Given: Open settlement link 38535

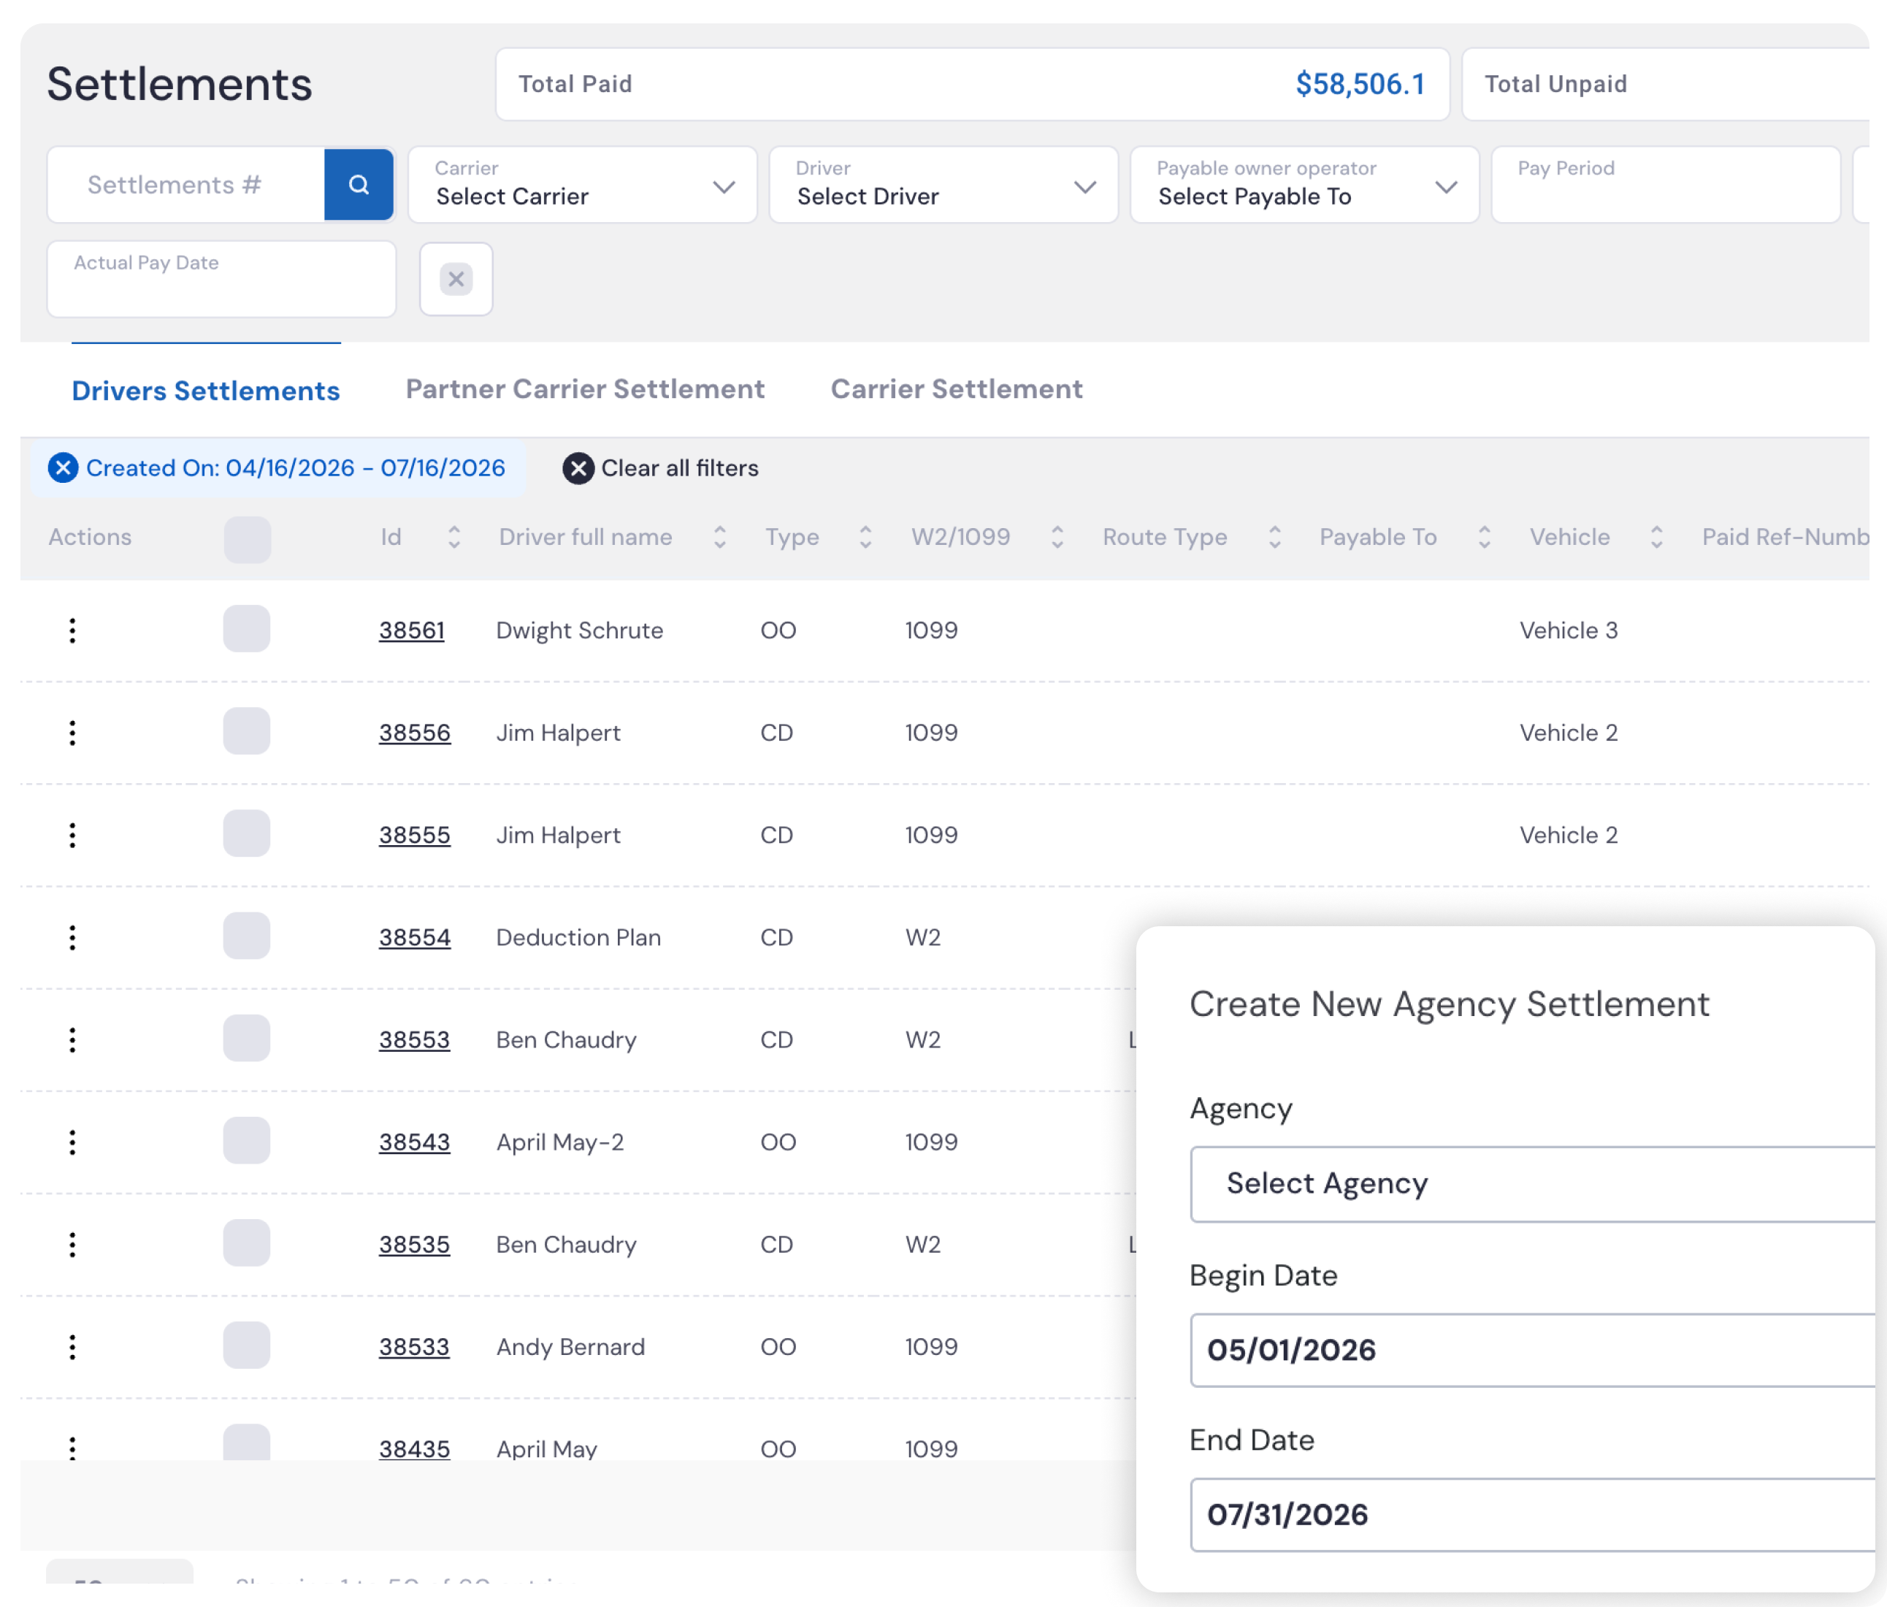Looking at the screenshot, I should 414,1245.
